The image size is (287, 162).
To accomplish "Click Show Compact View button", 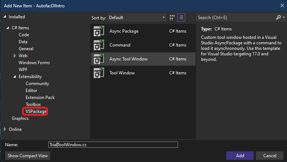I will click(28, 156).
